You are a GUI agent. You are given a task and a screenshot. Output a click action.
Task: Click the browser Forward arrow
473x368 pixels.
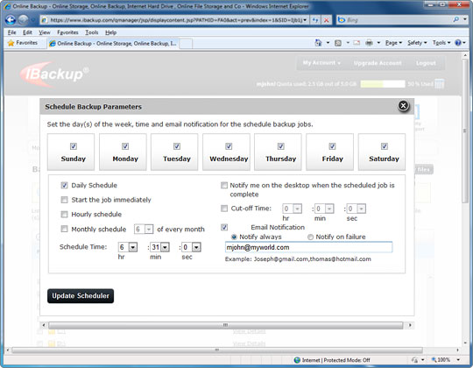24,20
